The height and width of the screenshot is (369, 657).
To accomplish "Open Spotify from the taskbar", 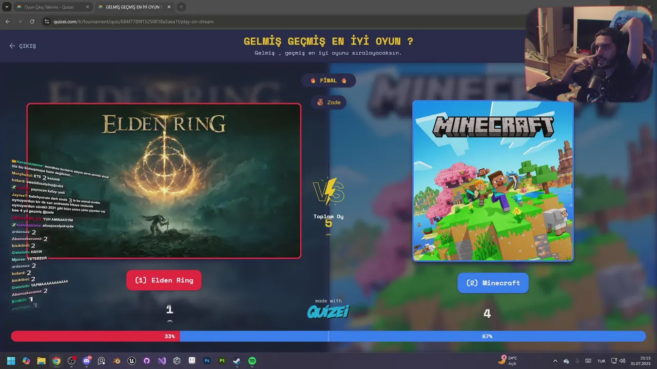I will tap(252, 361).
